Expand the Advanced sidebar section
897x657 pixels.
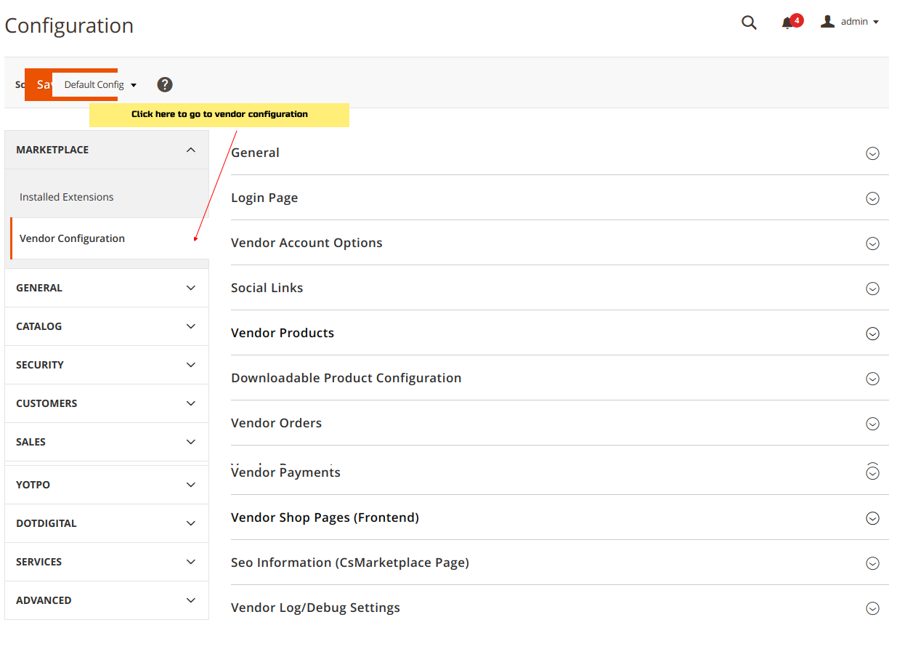pos(107,600)
